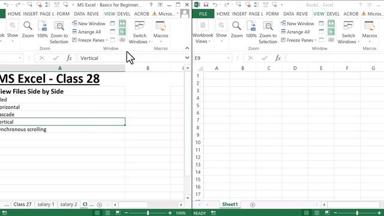Select Page Break Preview in left status bar
Viewport: 384px width, 216px height.
tap(118, 213)
